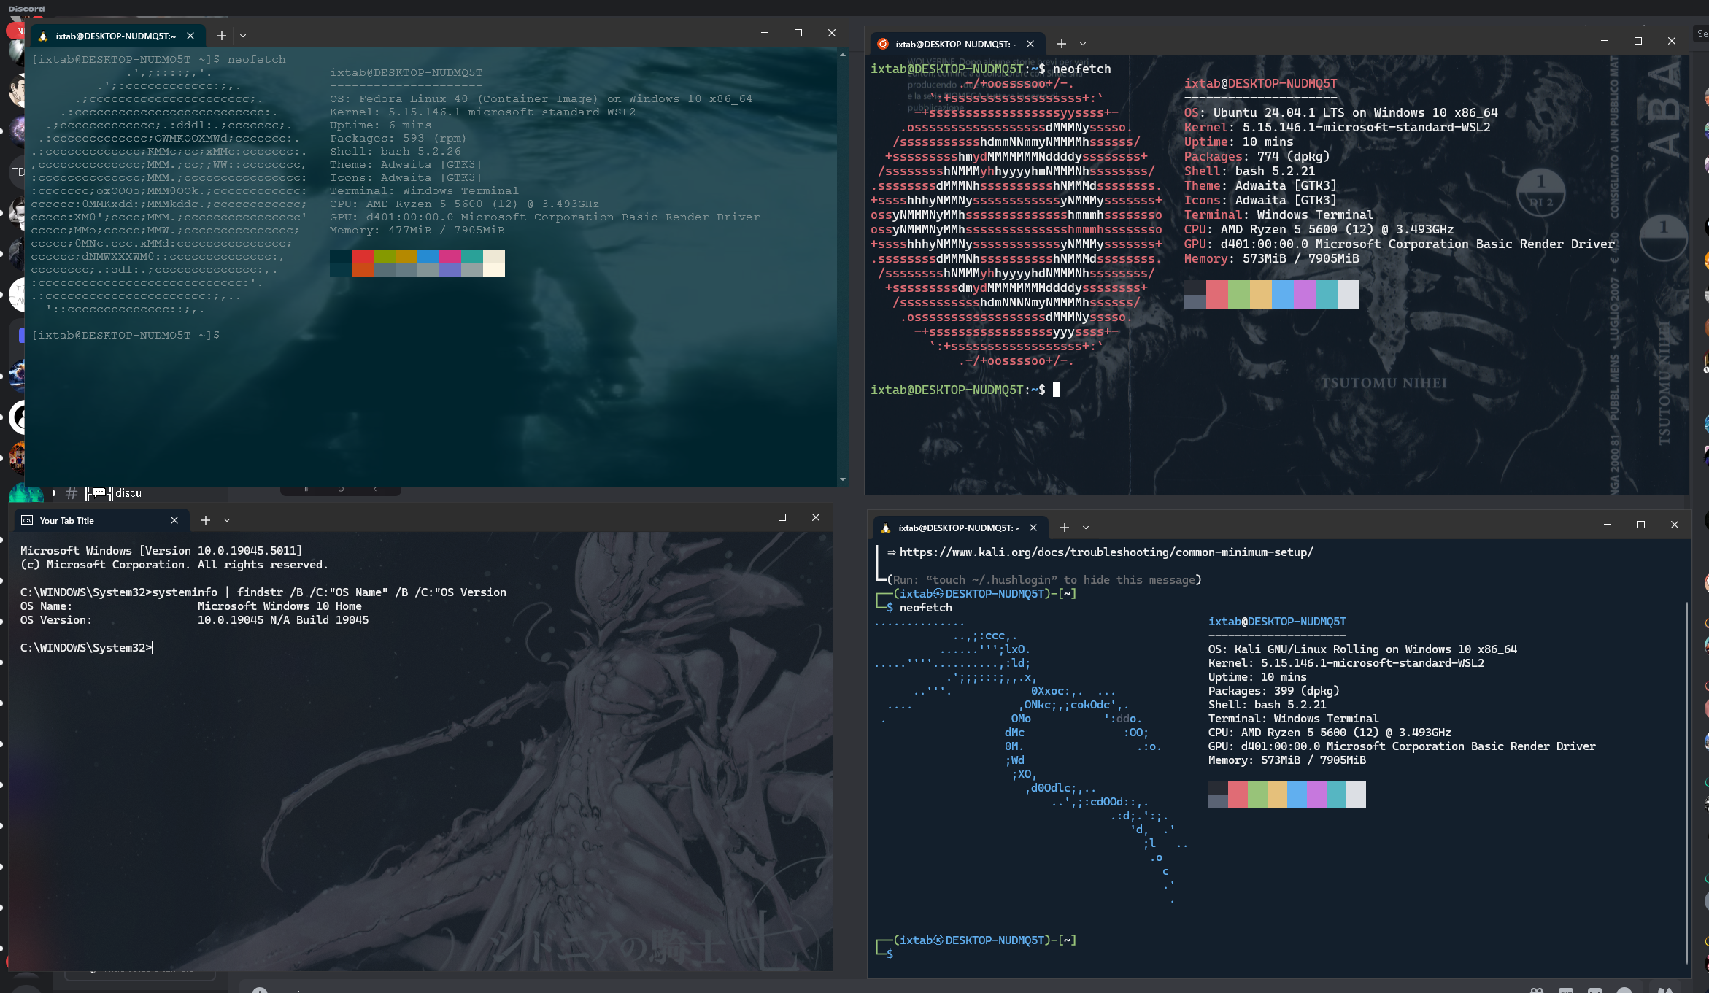Click '10.0.19045 N/A Build 19045' OS Version value
Viewport: 1709px width, 993px height.
(283, 620)
